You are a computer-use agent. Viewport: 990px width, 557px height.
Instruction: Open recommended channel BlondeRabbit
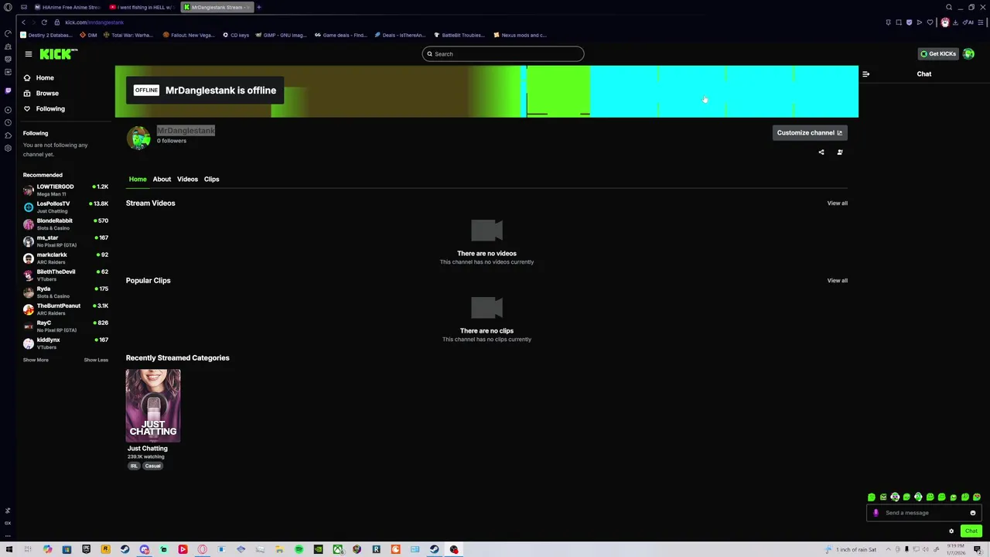(x=66, y=224)
